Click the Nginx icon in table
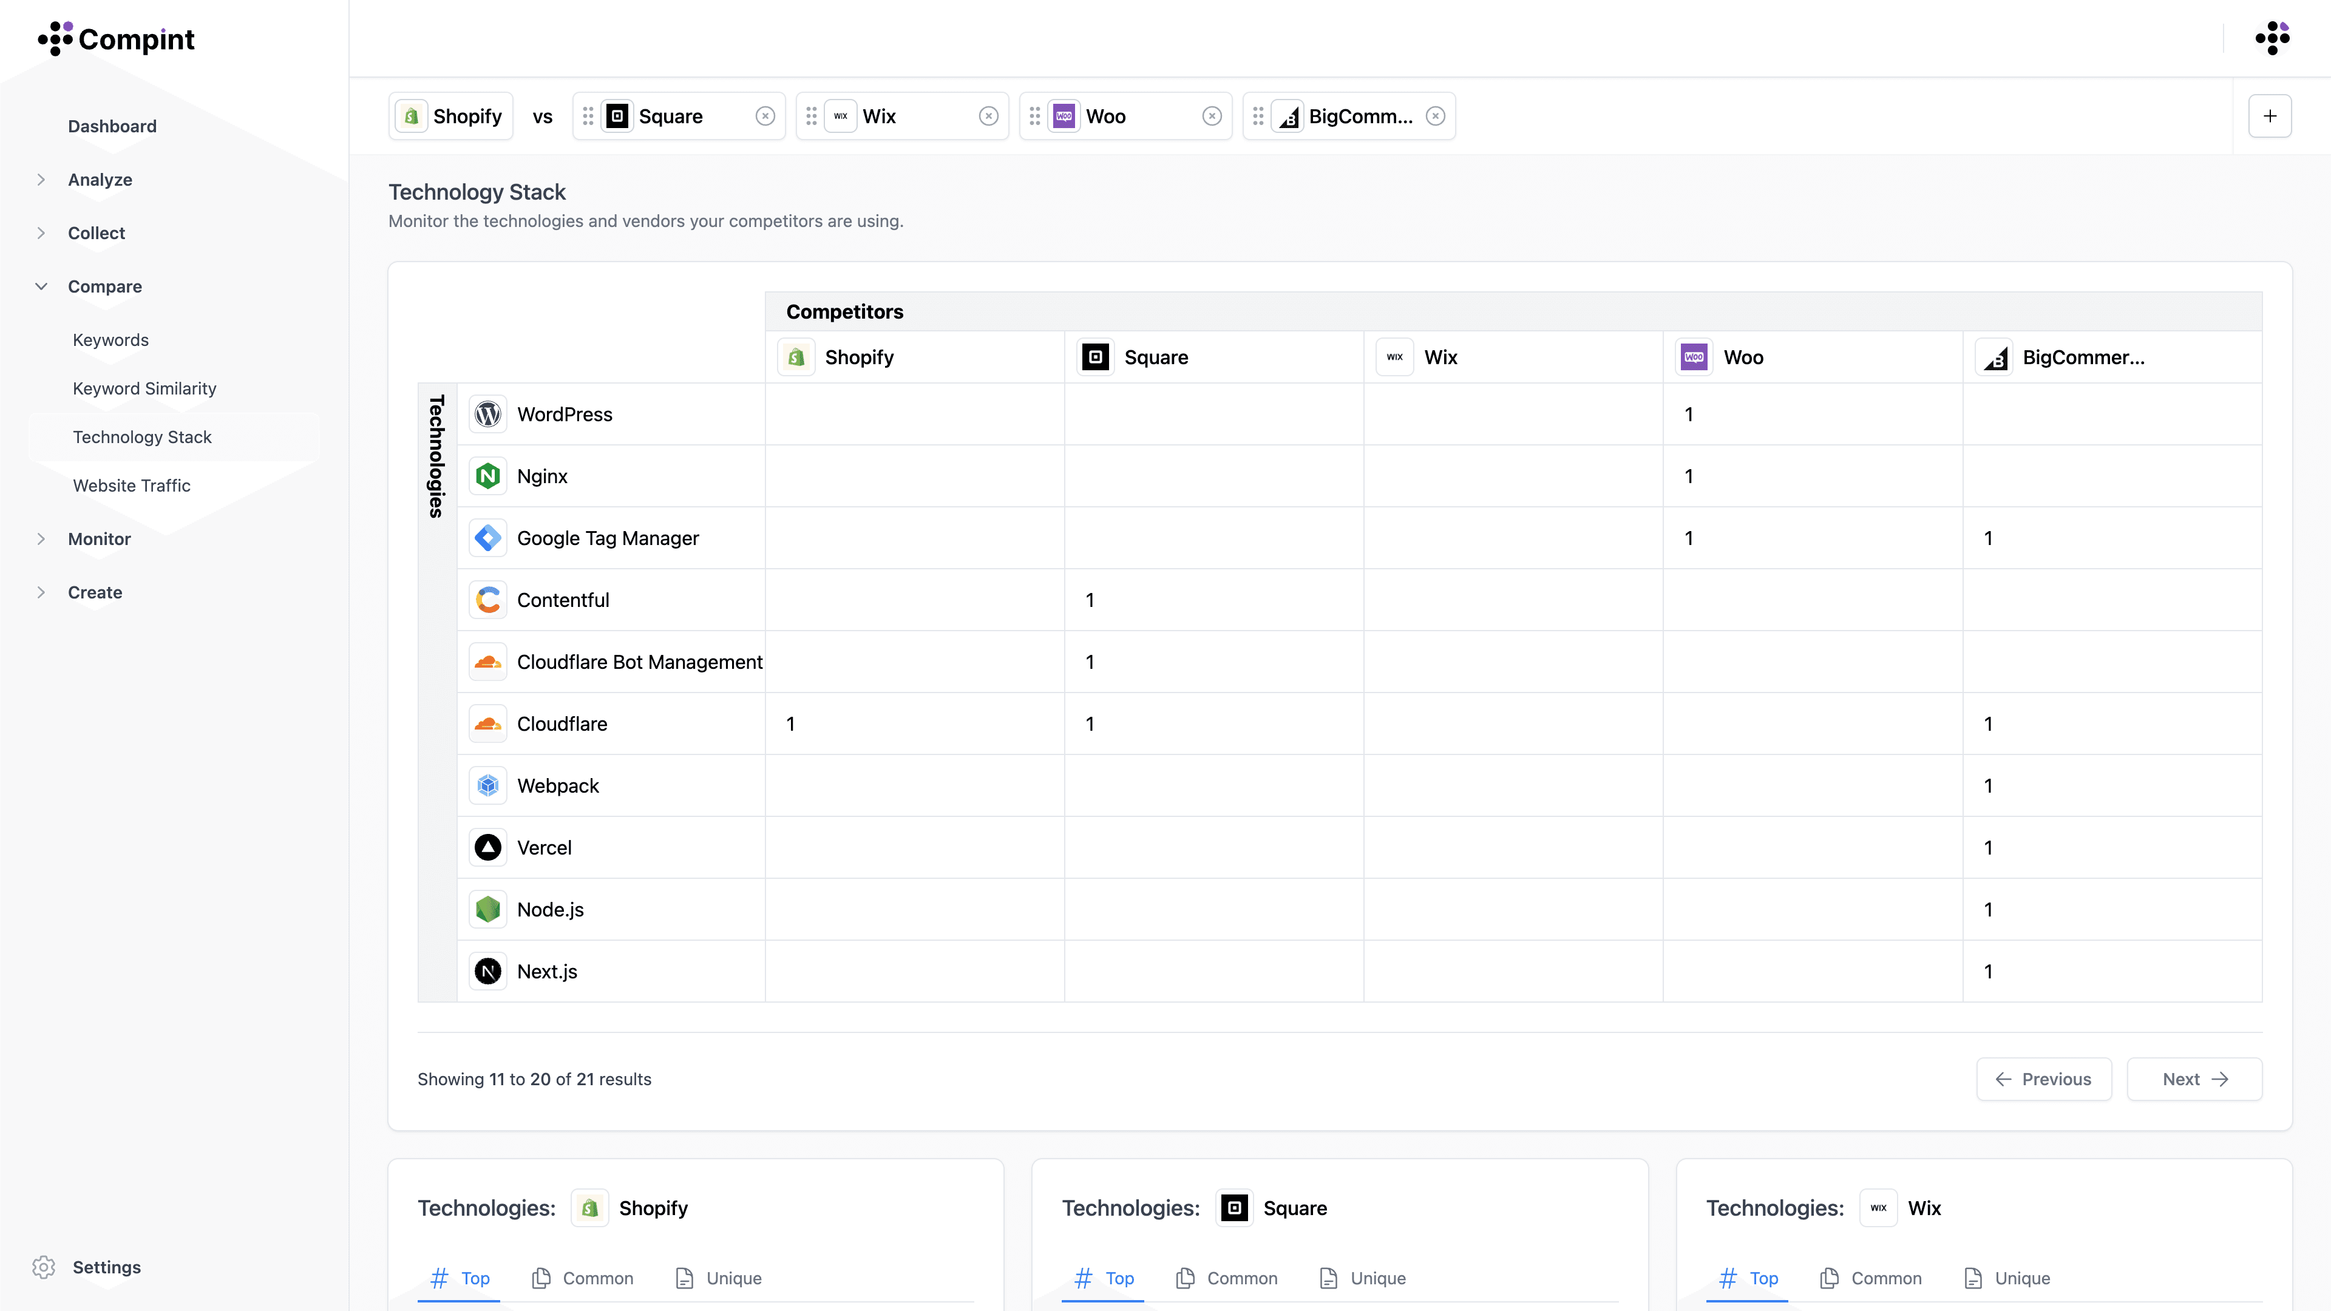This screenshot has height=1311, width=2331. coord(487,476)
